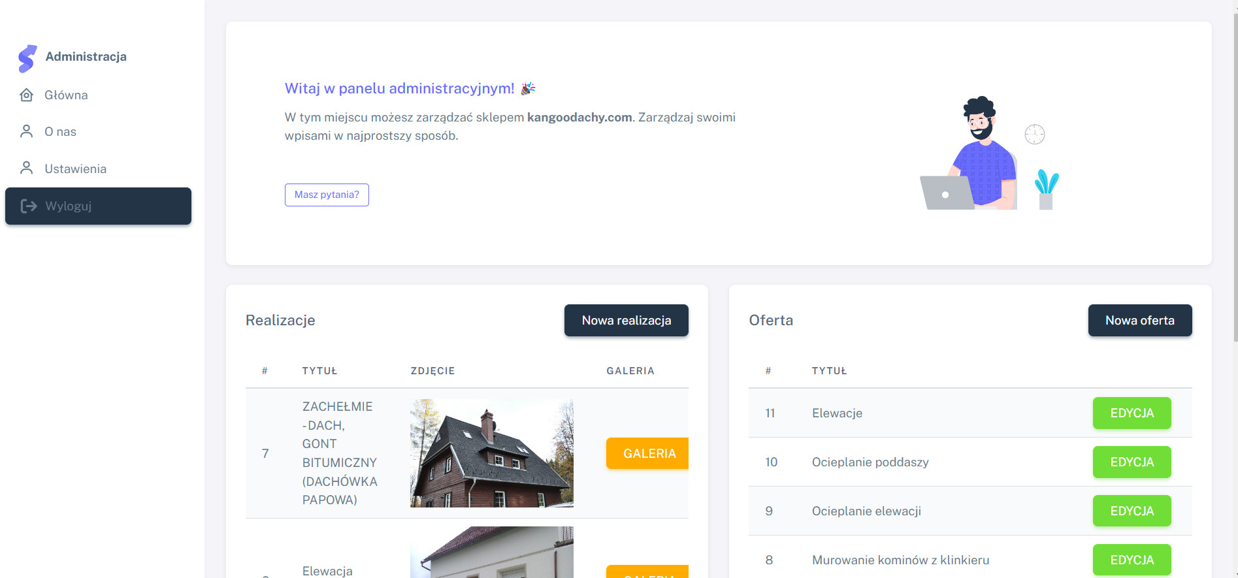
Task: Click the kangoodachy.com bold text
Action: click(x=579, y=118)
